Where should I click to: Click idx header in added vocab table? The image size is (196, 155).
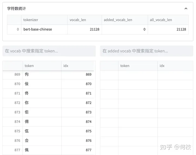[175, 66]
